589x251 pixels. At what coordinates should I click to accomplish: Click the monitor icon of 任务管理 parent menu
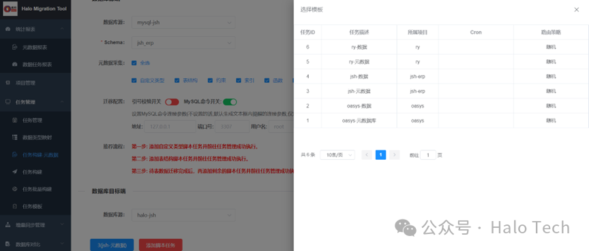click(x=8, y=101)
